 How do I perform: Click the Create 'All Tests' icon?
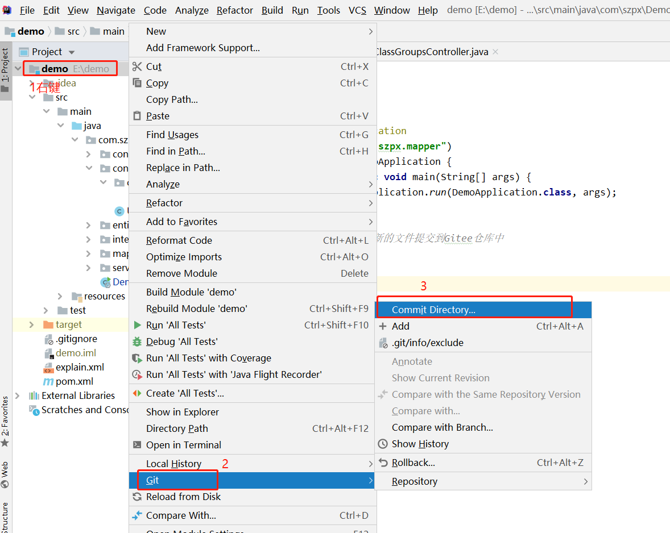137,393
